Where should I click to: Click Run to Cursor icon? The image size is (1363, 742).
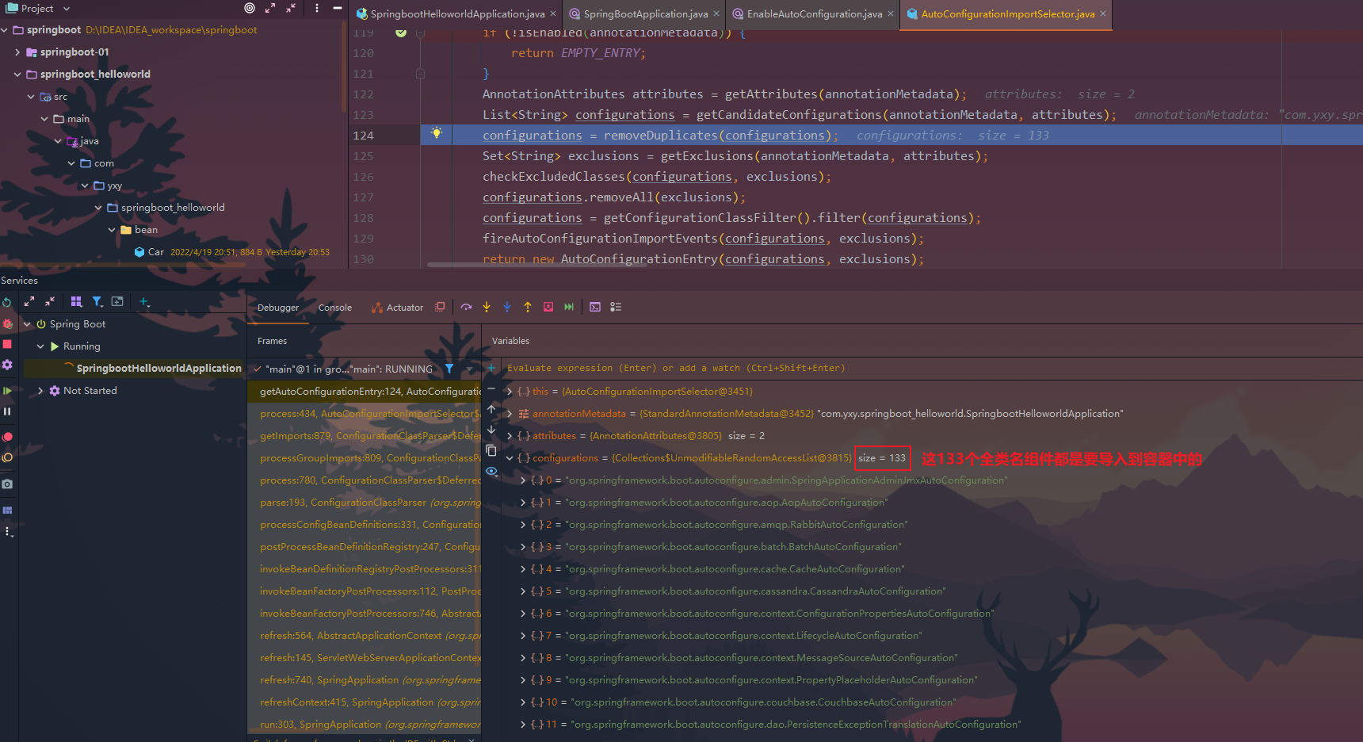click(569, 307)
